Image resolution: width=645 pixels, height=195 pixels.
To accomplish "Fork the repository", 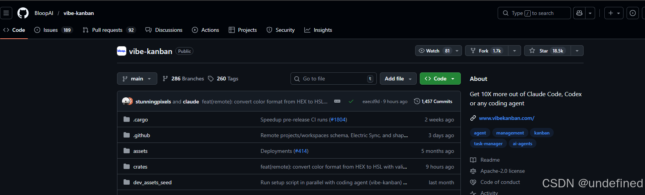I will 487,51.
